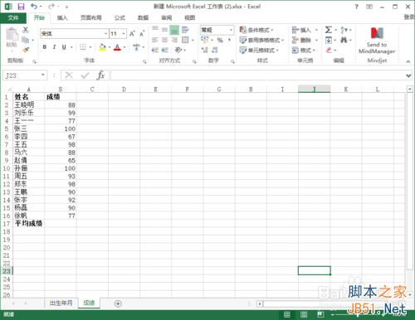This screenshot has height=320, width=415.
Task: Toggle align text right
Action: pyautogui.click(x=174, y=40)
